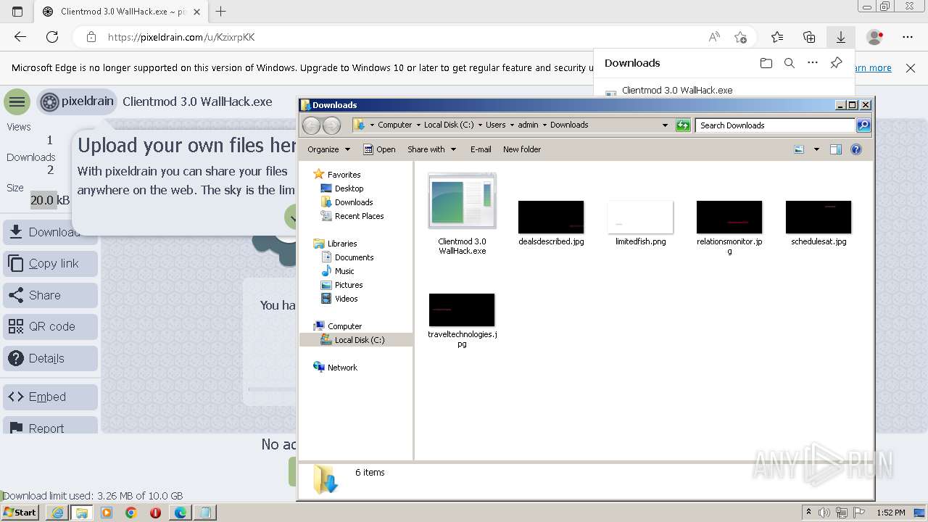Screen dimensions: 928x522
Task: Select traveltechnologies.jpg thumbnail
Action: pos(462,320)
